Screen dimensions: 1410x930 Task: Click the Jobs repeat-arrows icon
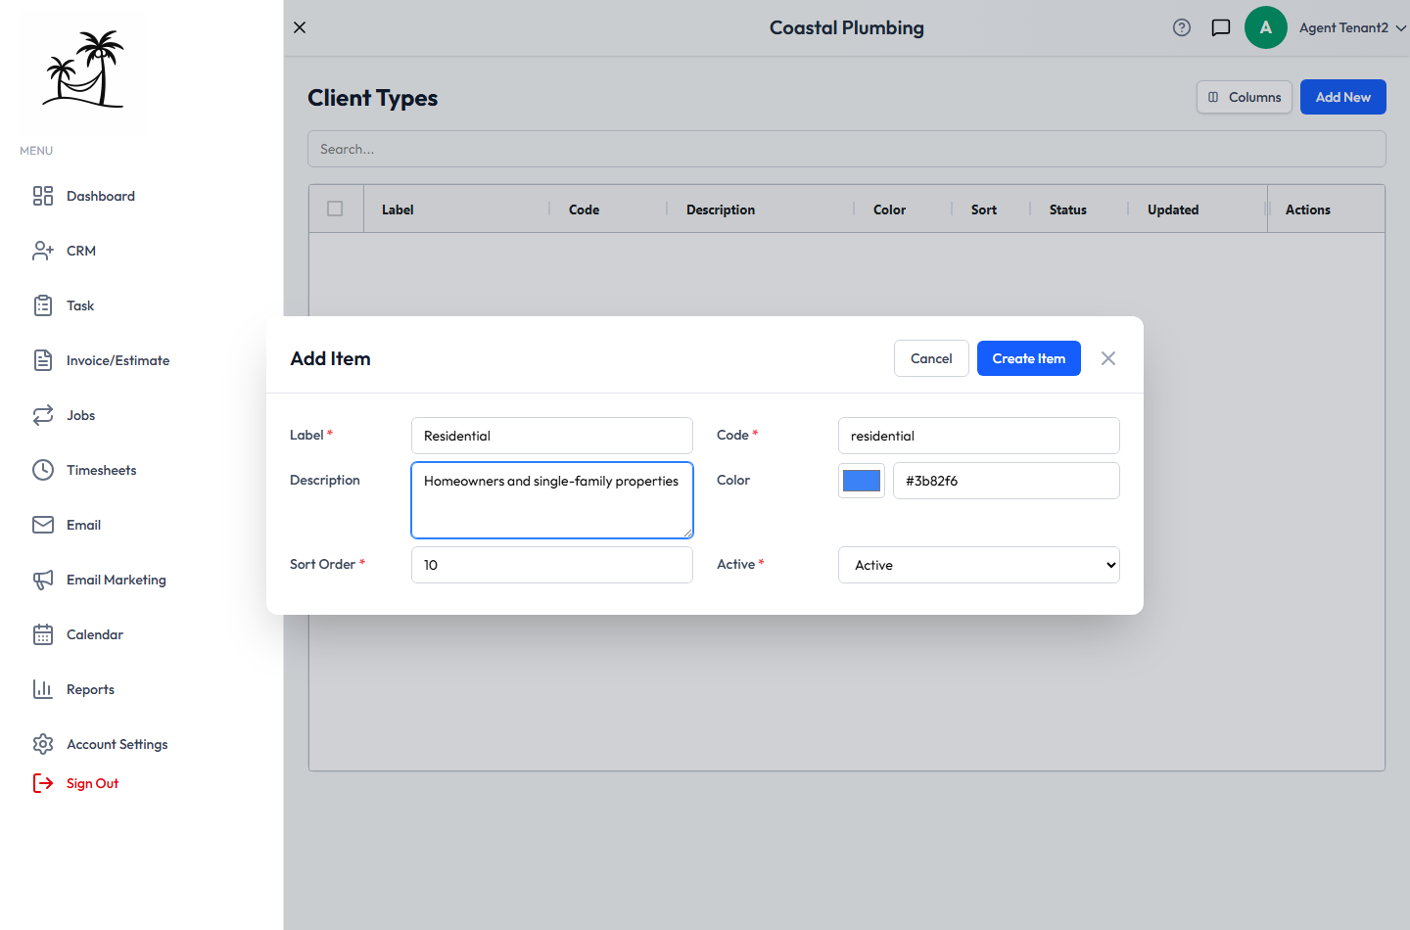pos(43,415)
